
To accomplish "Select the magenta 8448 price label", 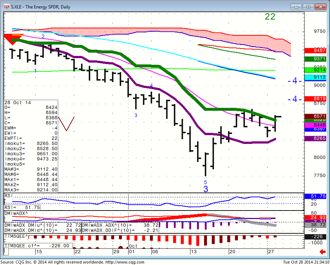I will click(315, 125).
